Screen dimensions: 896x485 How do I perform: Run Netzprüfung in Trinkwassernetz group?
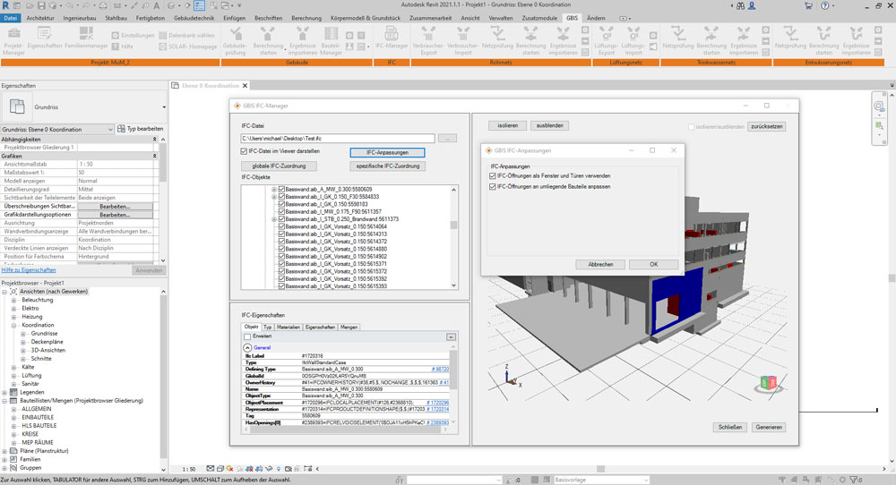pos(677,38)
